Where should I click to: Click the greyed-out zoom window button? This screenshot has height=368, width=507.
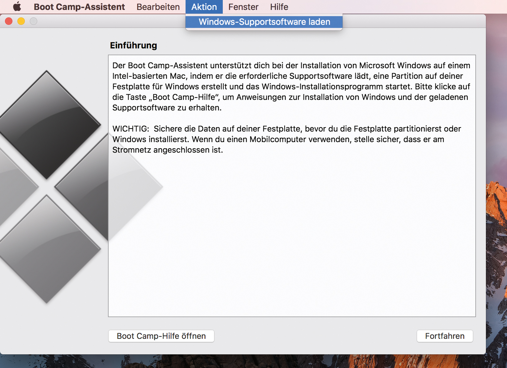point(34,21)
